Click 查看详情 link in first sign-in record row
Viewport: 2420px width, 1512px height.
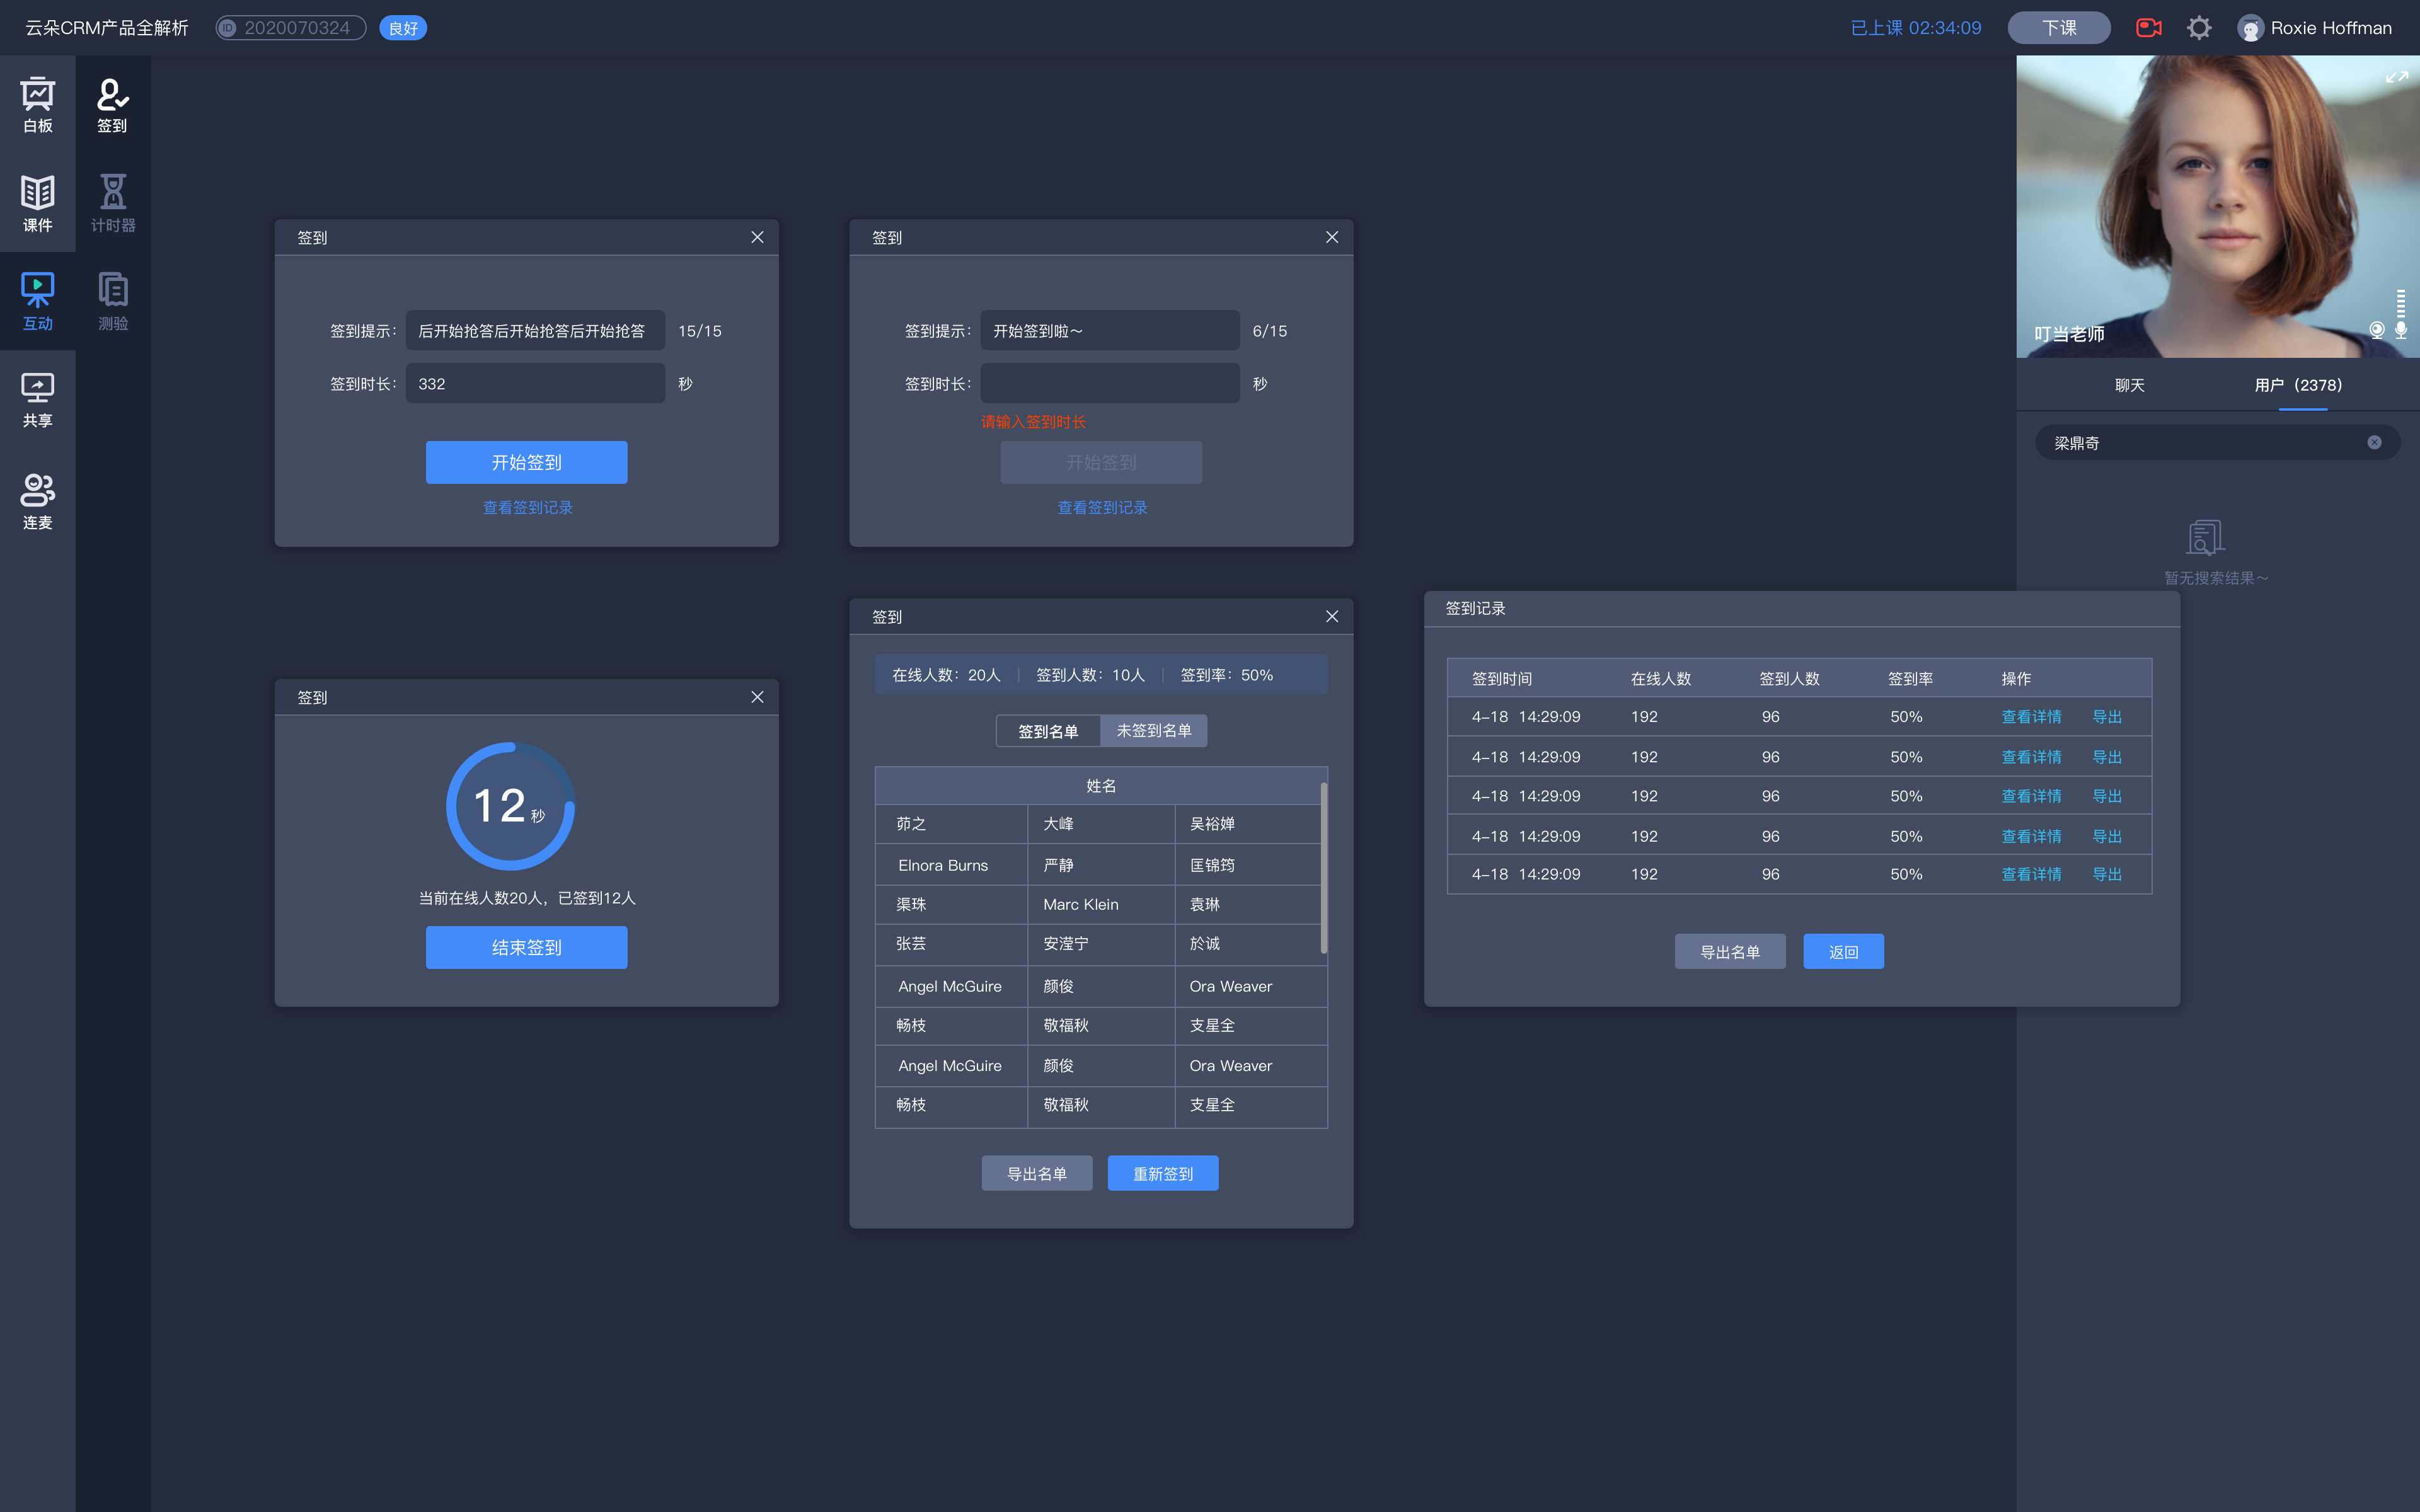click(2031, 716)
